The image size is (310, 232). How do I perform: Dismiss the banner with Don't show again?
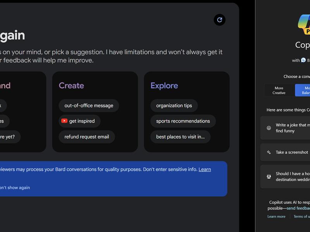tap(15, 188)
